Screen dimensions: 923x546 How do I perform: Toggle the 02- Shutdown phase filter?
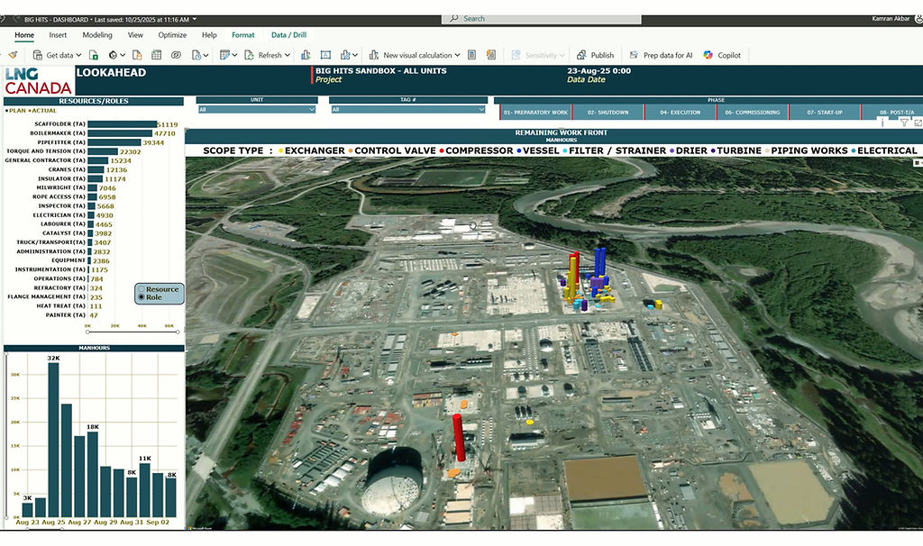608,112
